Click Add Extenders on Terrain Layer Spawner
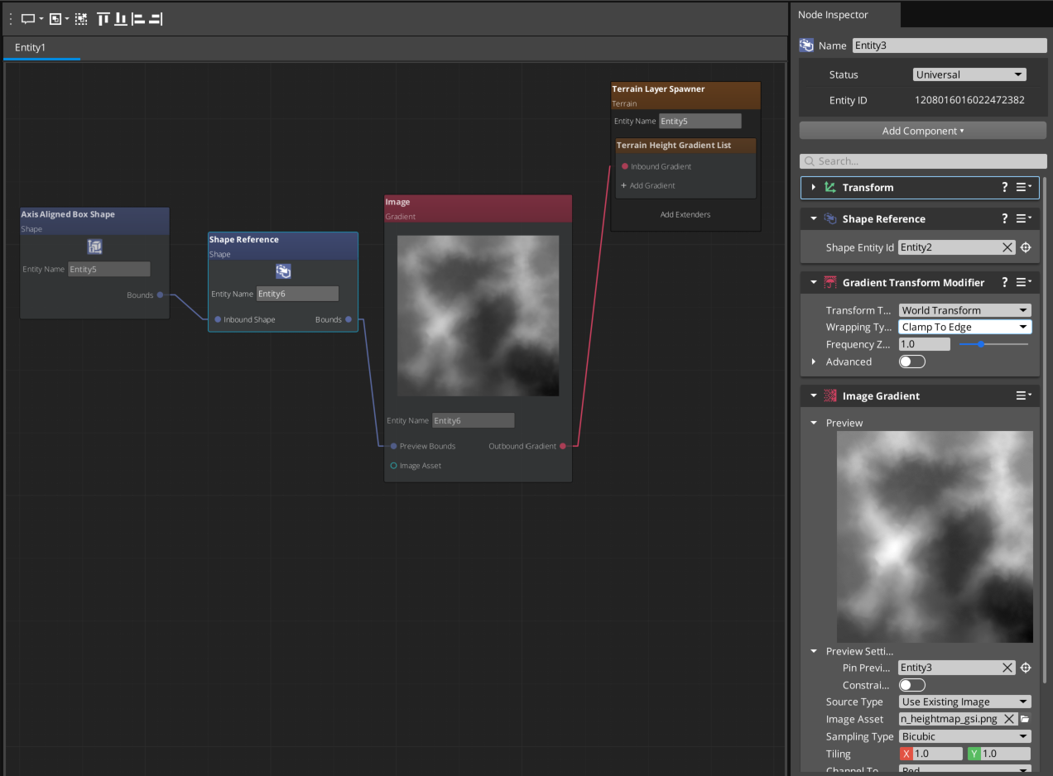Screen dimensions: 1053x776 (685, 214)
